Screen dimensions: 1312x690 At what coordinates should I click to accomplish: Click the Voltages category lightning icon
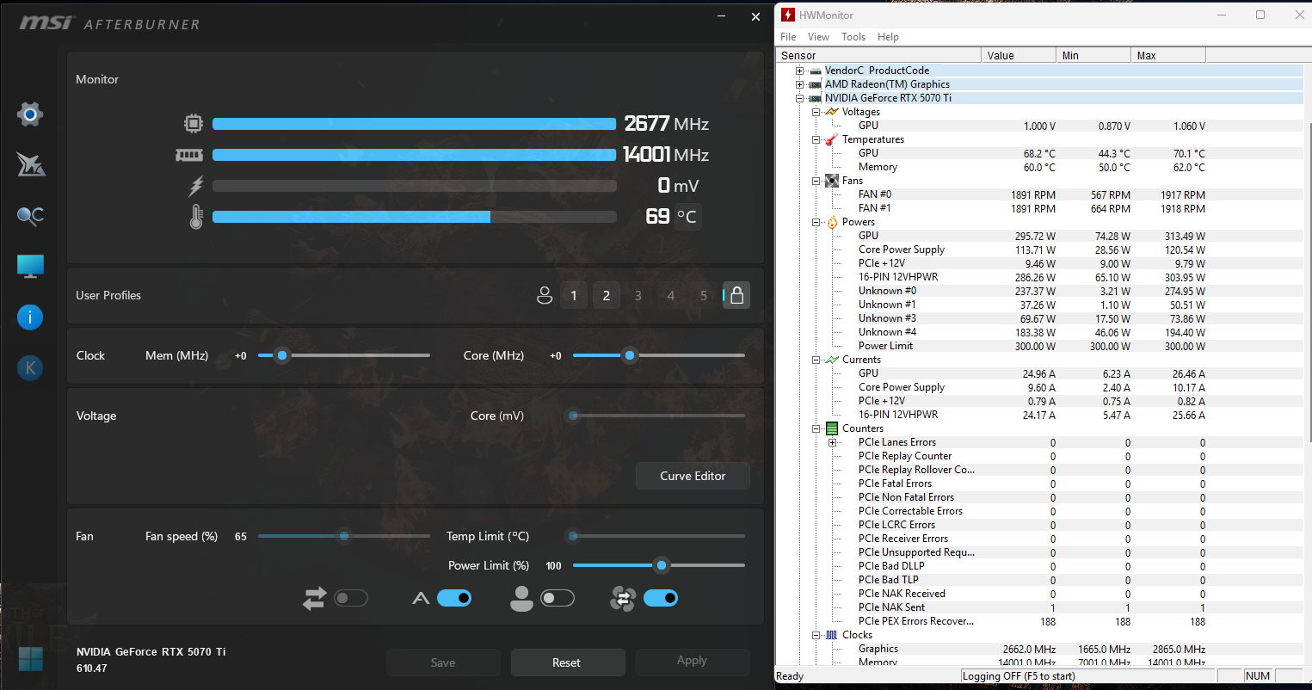click(x=832, y=112)
